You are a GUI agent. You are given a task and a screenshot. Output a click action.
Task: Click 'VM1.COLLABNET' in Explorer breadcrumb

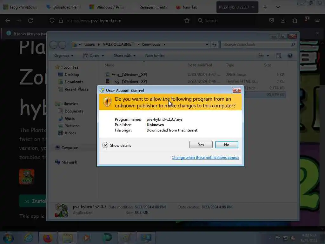point(119,44)
